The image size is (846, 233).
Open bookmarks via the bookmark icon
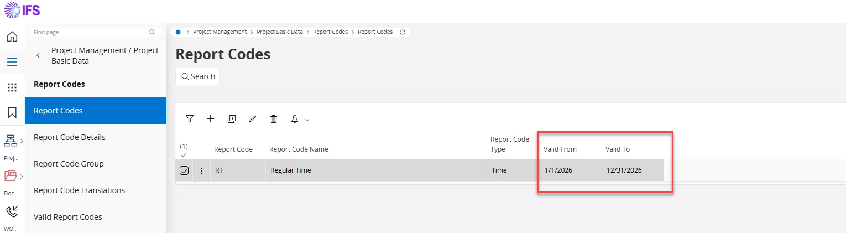12,113
